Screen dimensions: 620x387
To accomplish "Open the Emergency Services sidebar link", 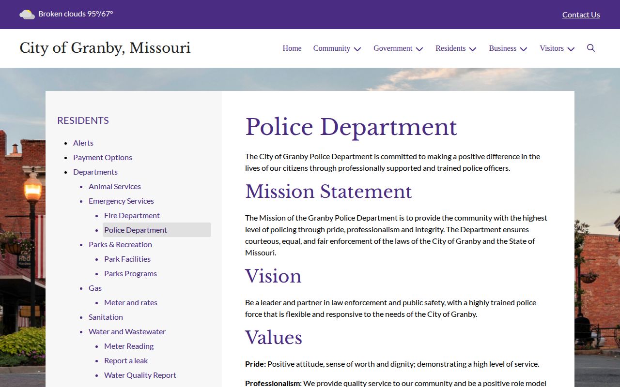I will 121,201.
